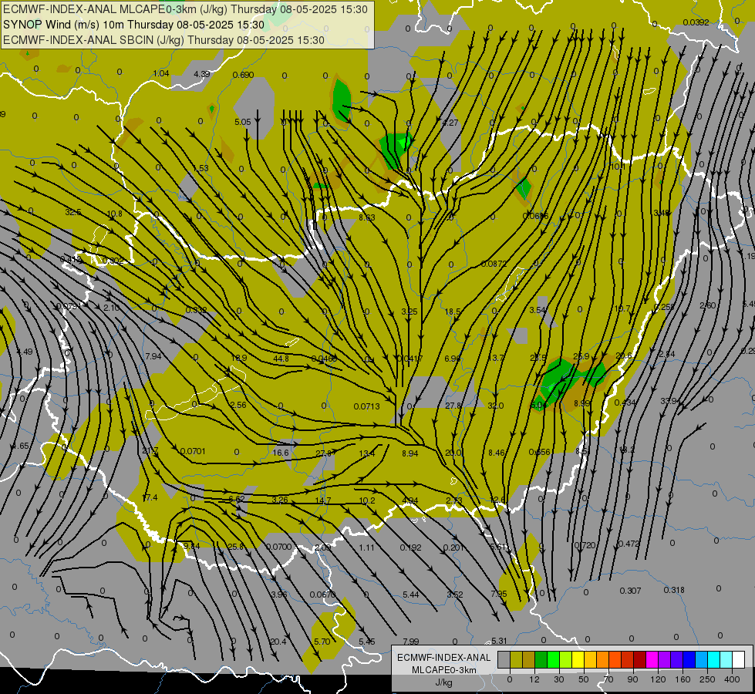
Task: Click the map value 4.94
Action: pyautogui.click(x=410, y=500)
